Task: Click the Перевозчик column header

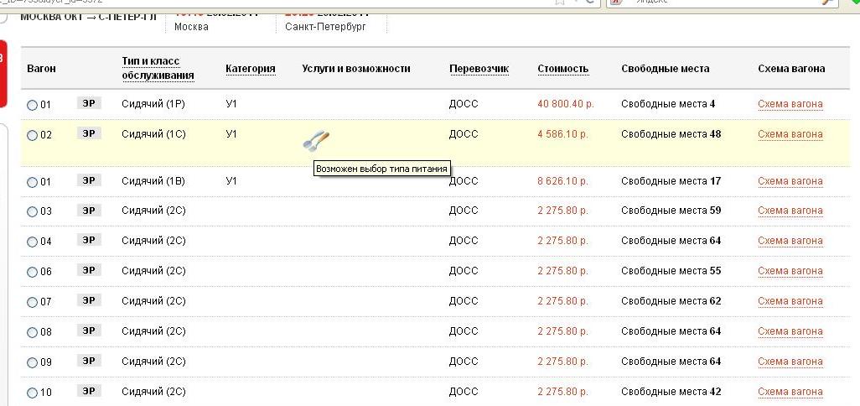Action: tap(479, 69)
